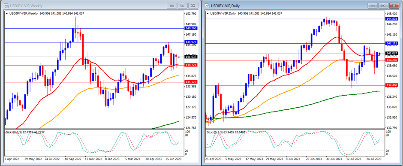Minimize the USDJPY-VIP Weekly chart window

coord(172,6)
